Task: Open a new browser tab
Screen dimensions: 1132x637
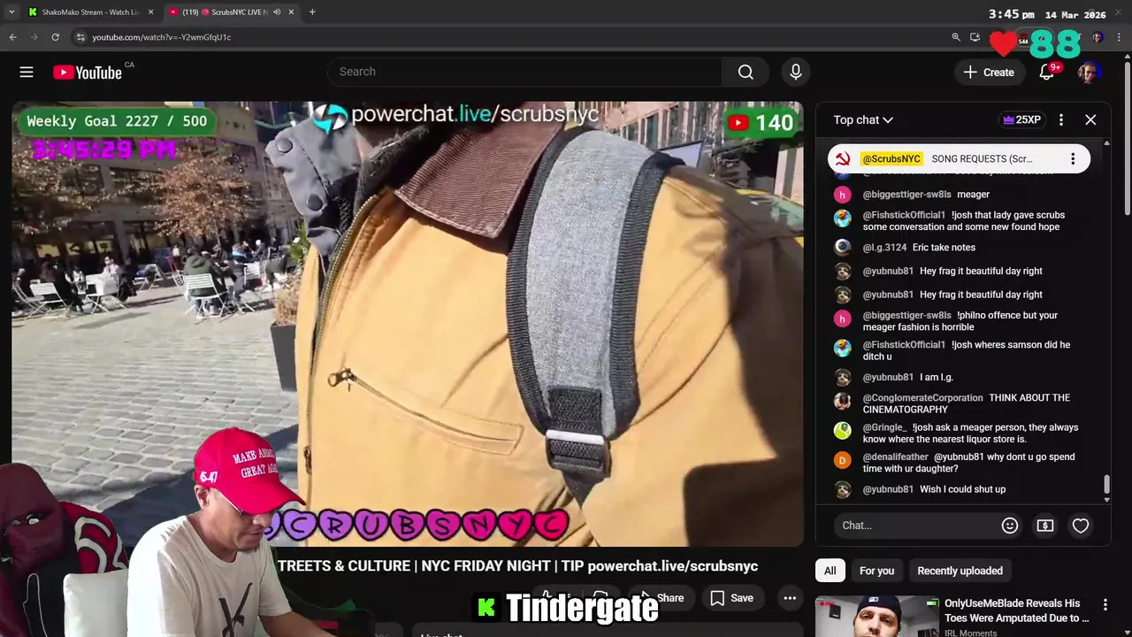Action: click(312, 12)
